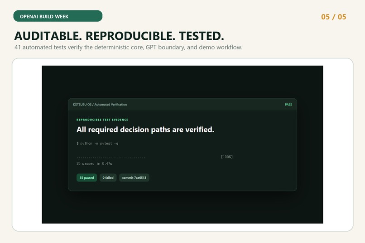Image resolution: width=365 pixels, height=243 pixels.
Task: Click the 'KOTSUBU OS / Automated Verification' header text
Action: coord(100,105)
